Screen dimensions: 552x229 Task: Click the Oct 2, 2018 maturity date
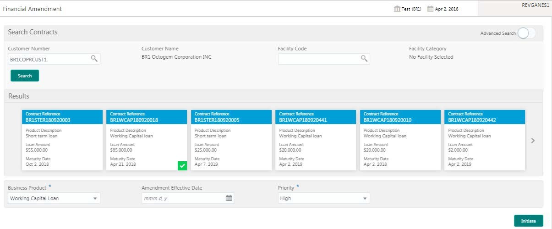[37, 164]
